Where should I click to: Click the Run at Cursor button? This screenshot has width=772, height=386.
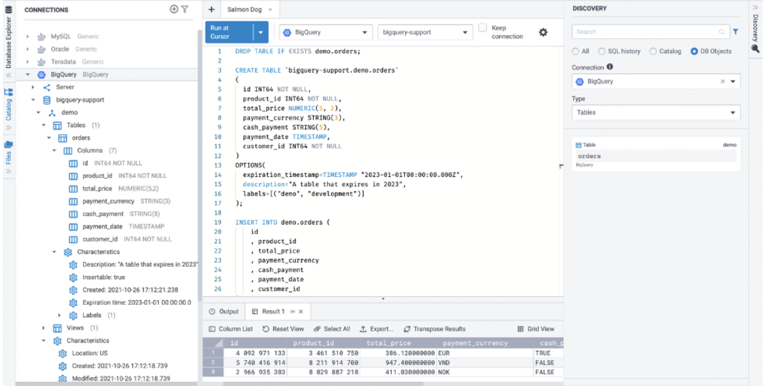[x=229, y=32]
